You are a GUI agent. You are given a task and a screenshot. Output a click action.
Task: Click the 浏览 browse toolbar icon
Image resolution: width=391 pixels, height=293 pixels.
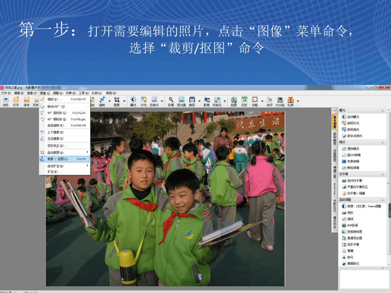(x=5, y=101)
